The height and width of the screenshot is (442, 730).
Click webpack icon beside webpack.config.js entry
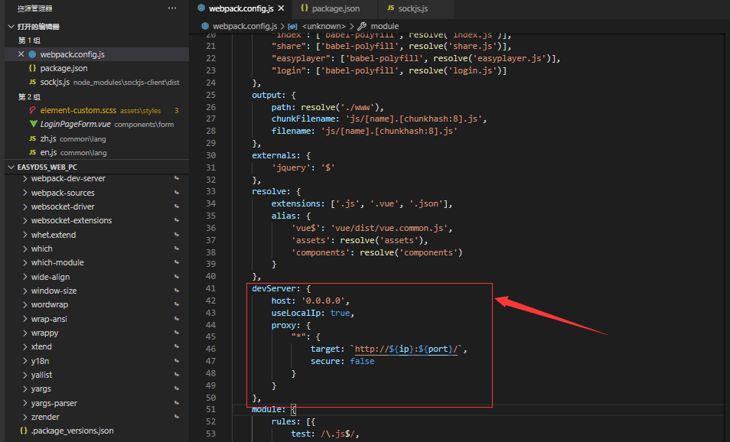(x=33, y=54)
